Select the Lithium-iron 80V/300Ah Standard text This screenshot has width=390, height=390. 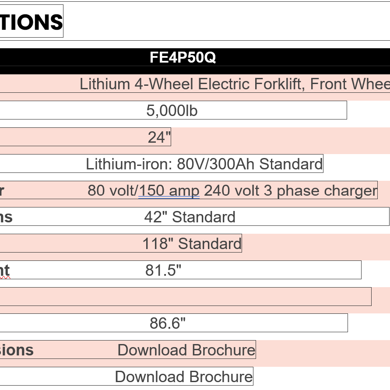[x=204, y=164]
